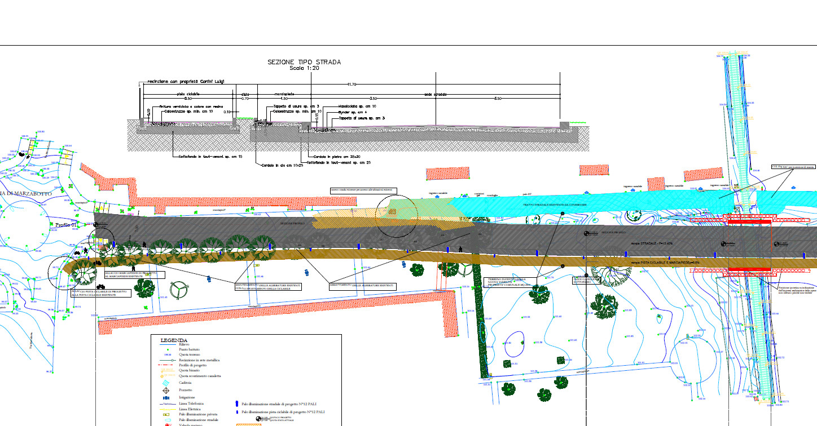This screenshot has width=817, height=426.
Task: Click the 'VIA DI MARZABOTTO' street name
Action: (26, 194)
